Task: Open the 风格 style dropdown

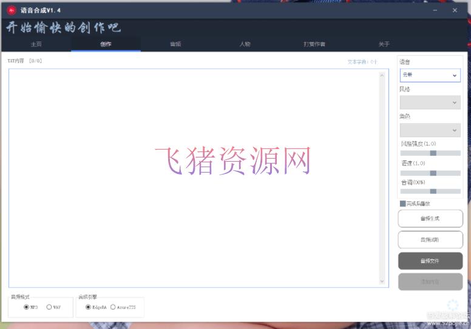Action: (x=430, y=102)
